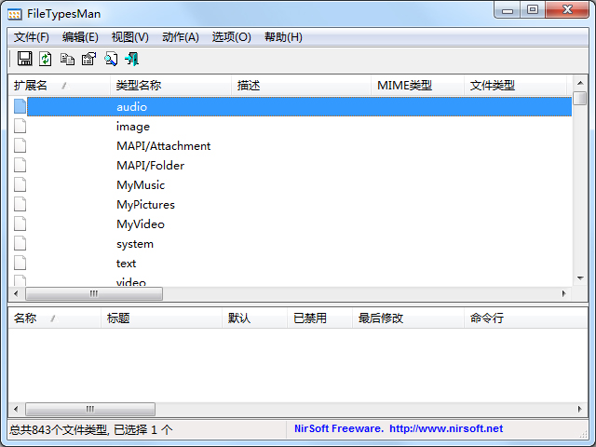Sort lower pane by 标题 column
Screen dimensions: 596x447
click(162, 318)
